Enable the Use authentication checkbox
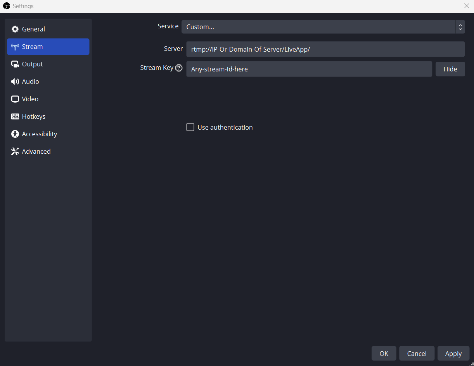The width and height of the screenshot is (474, 366). (190, 127)
